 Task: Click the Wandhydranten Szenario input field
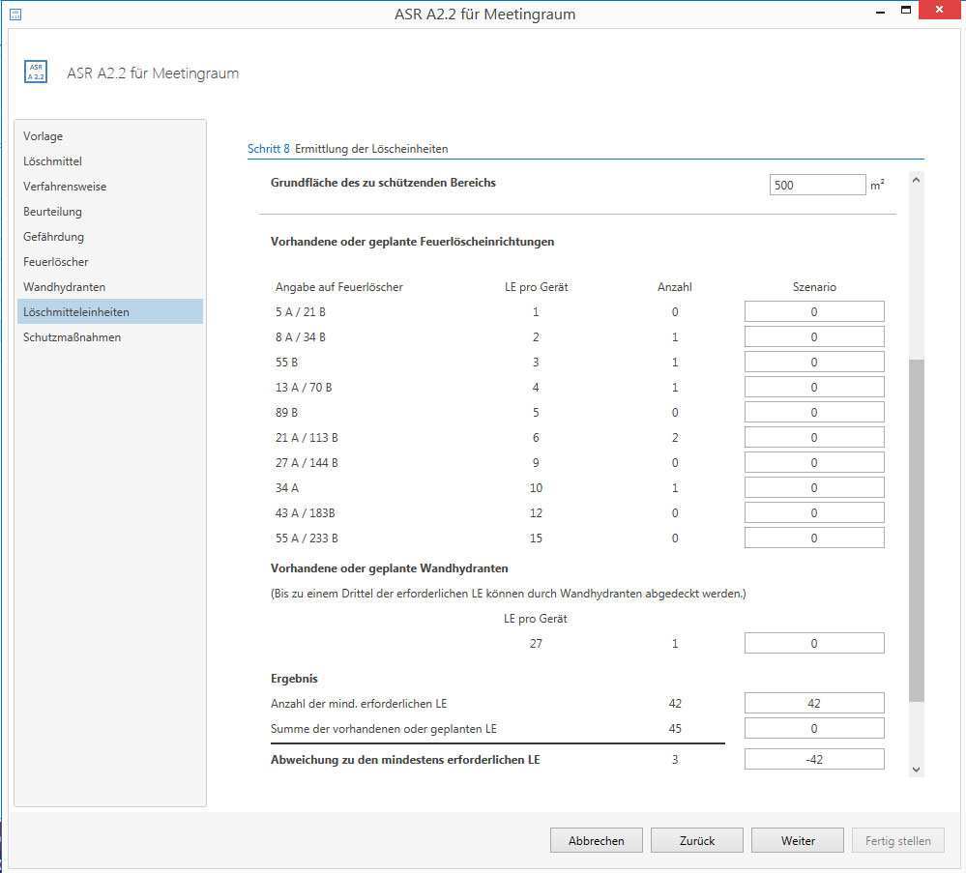point(814,643)
